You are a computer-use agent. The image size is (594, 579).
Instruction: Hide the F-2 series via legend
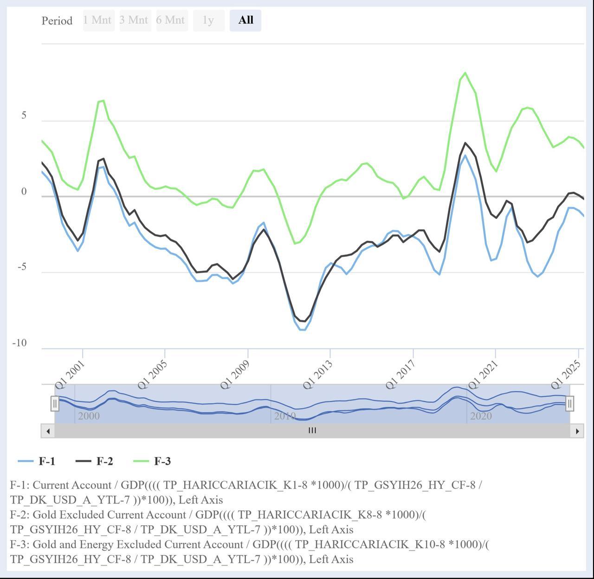(x=104, y=461)
